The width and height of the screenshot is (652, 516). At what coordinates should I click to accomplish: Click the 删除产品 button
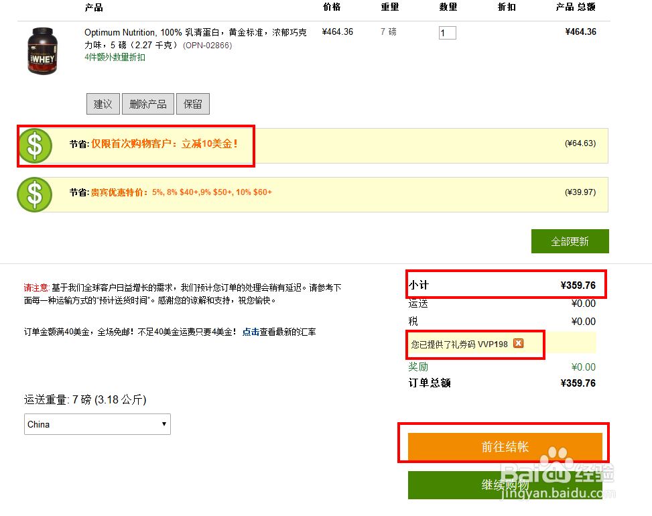(x=148, y=104)
